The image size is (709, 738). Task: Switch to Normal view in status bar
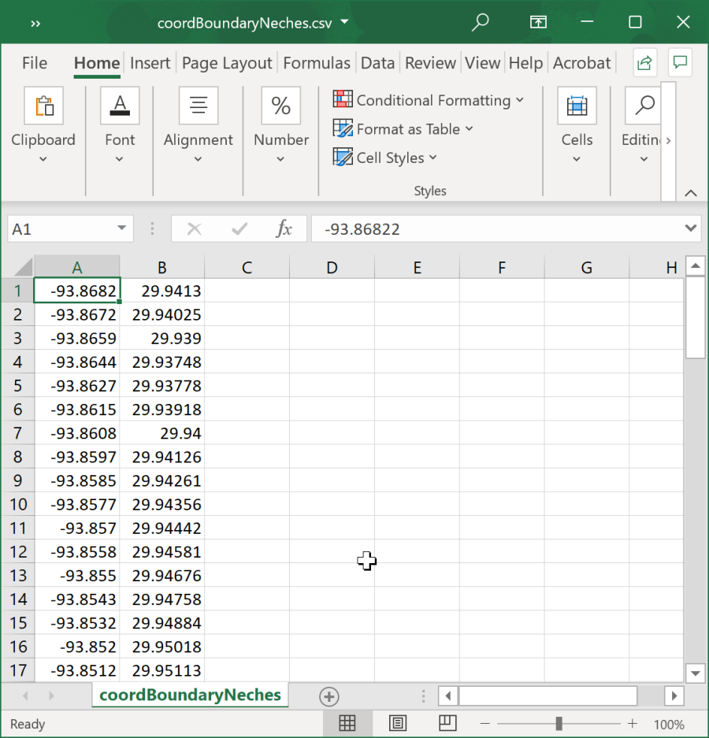(x=347, y=723)
